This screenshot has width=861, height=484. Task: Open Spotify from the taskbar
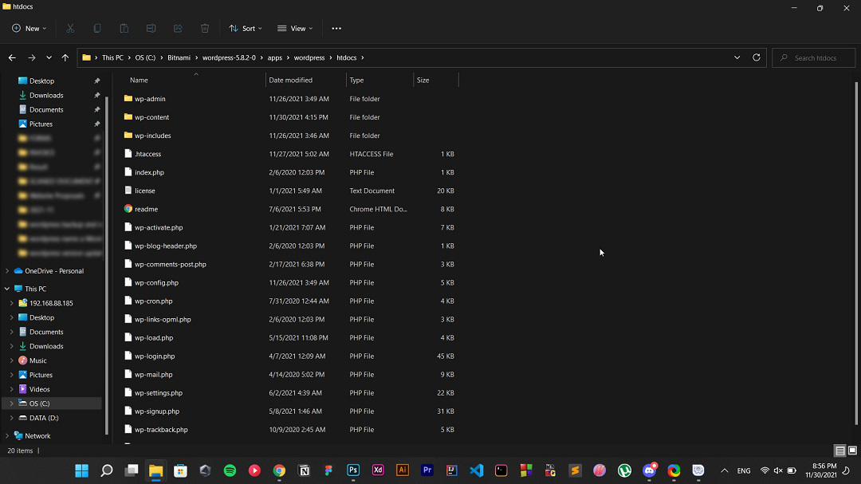click(x=230, y=470)
